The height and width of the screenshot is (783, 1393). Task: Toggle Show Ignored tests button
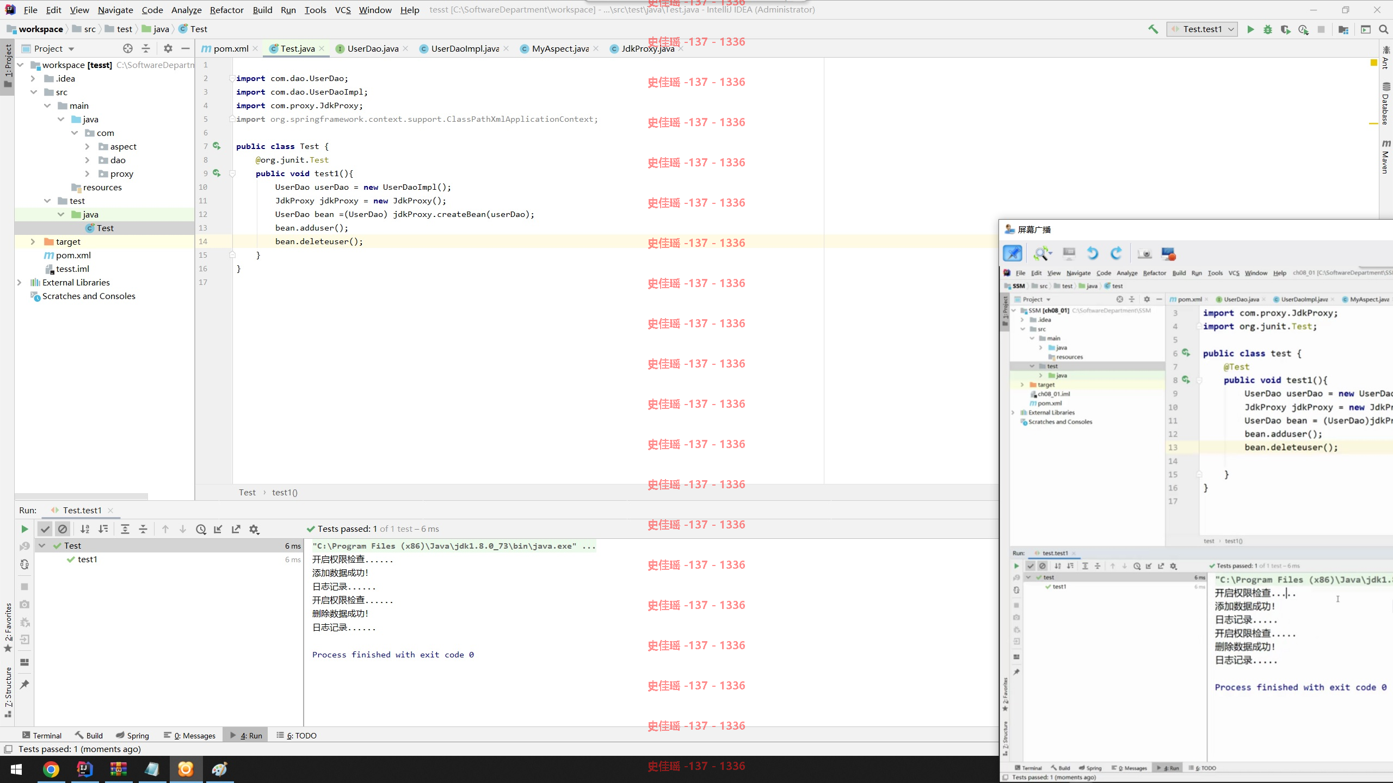click(63, 529)
